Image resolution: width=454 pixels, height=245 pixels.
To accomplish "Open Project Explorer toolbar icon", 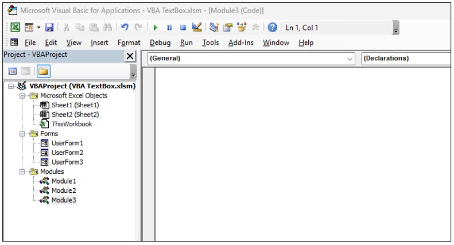I will pyautogui.click(x=214, y=28).
